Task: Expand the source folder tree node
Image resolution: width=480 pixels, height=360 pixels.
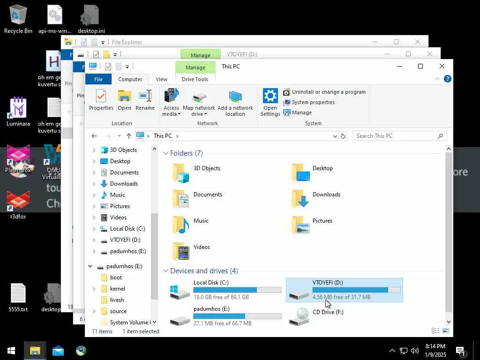Action: (x=94, y=311)
